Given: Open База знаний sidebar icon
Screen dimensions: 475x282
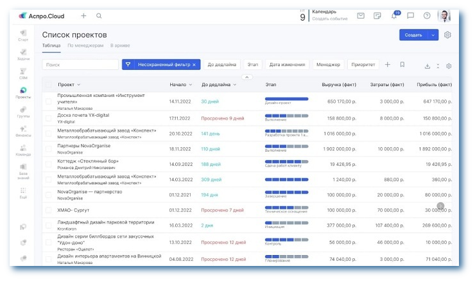Looking at the screenshot, I should tap(23, 168).
